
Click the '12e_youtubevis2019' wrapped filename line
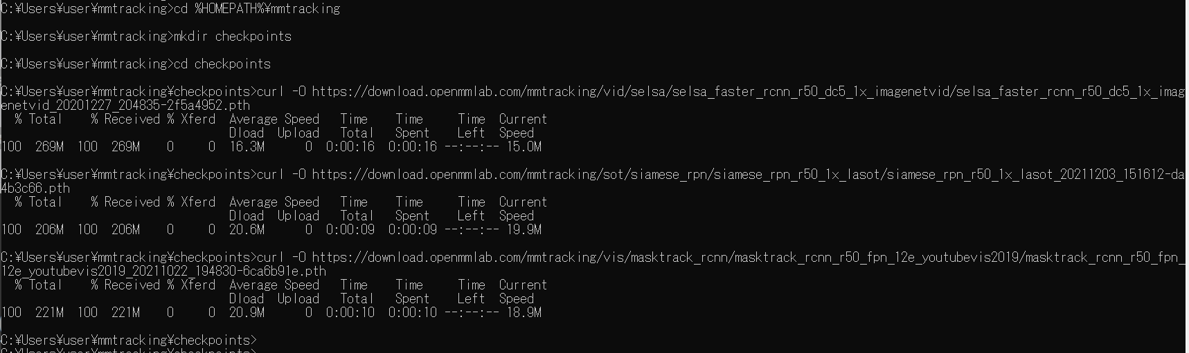pos(163,271)
